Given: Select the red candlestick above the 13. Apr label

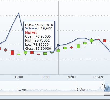Looking at the screenshot, I should tap(98, 39).
